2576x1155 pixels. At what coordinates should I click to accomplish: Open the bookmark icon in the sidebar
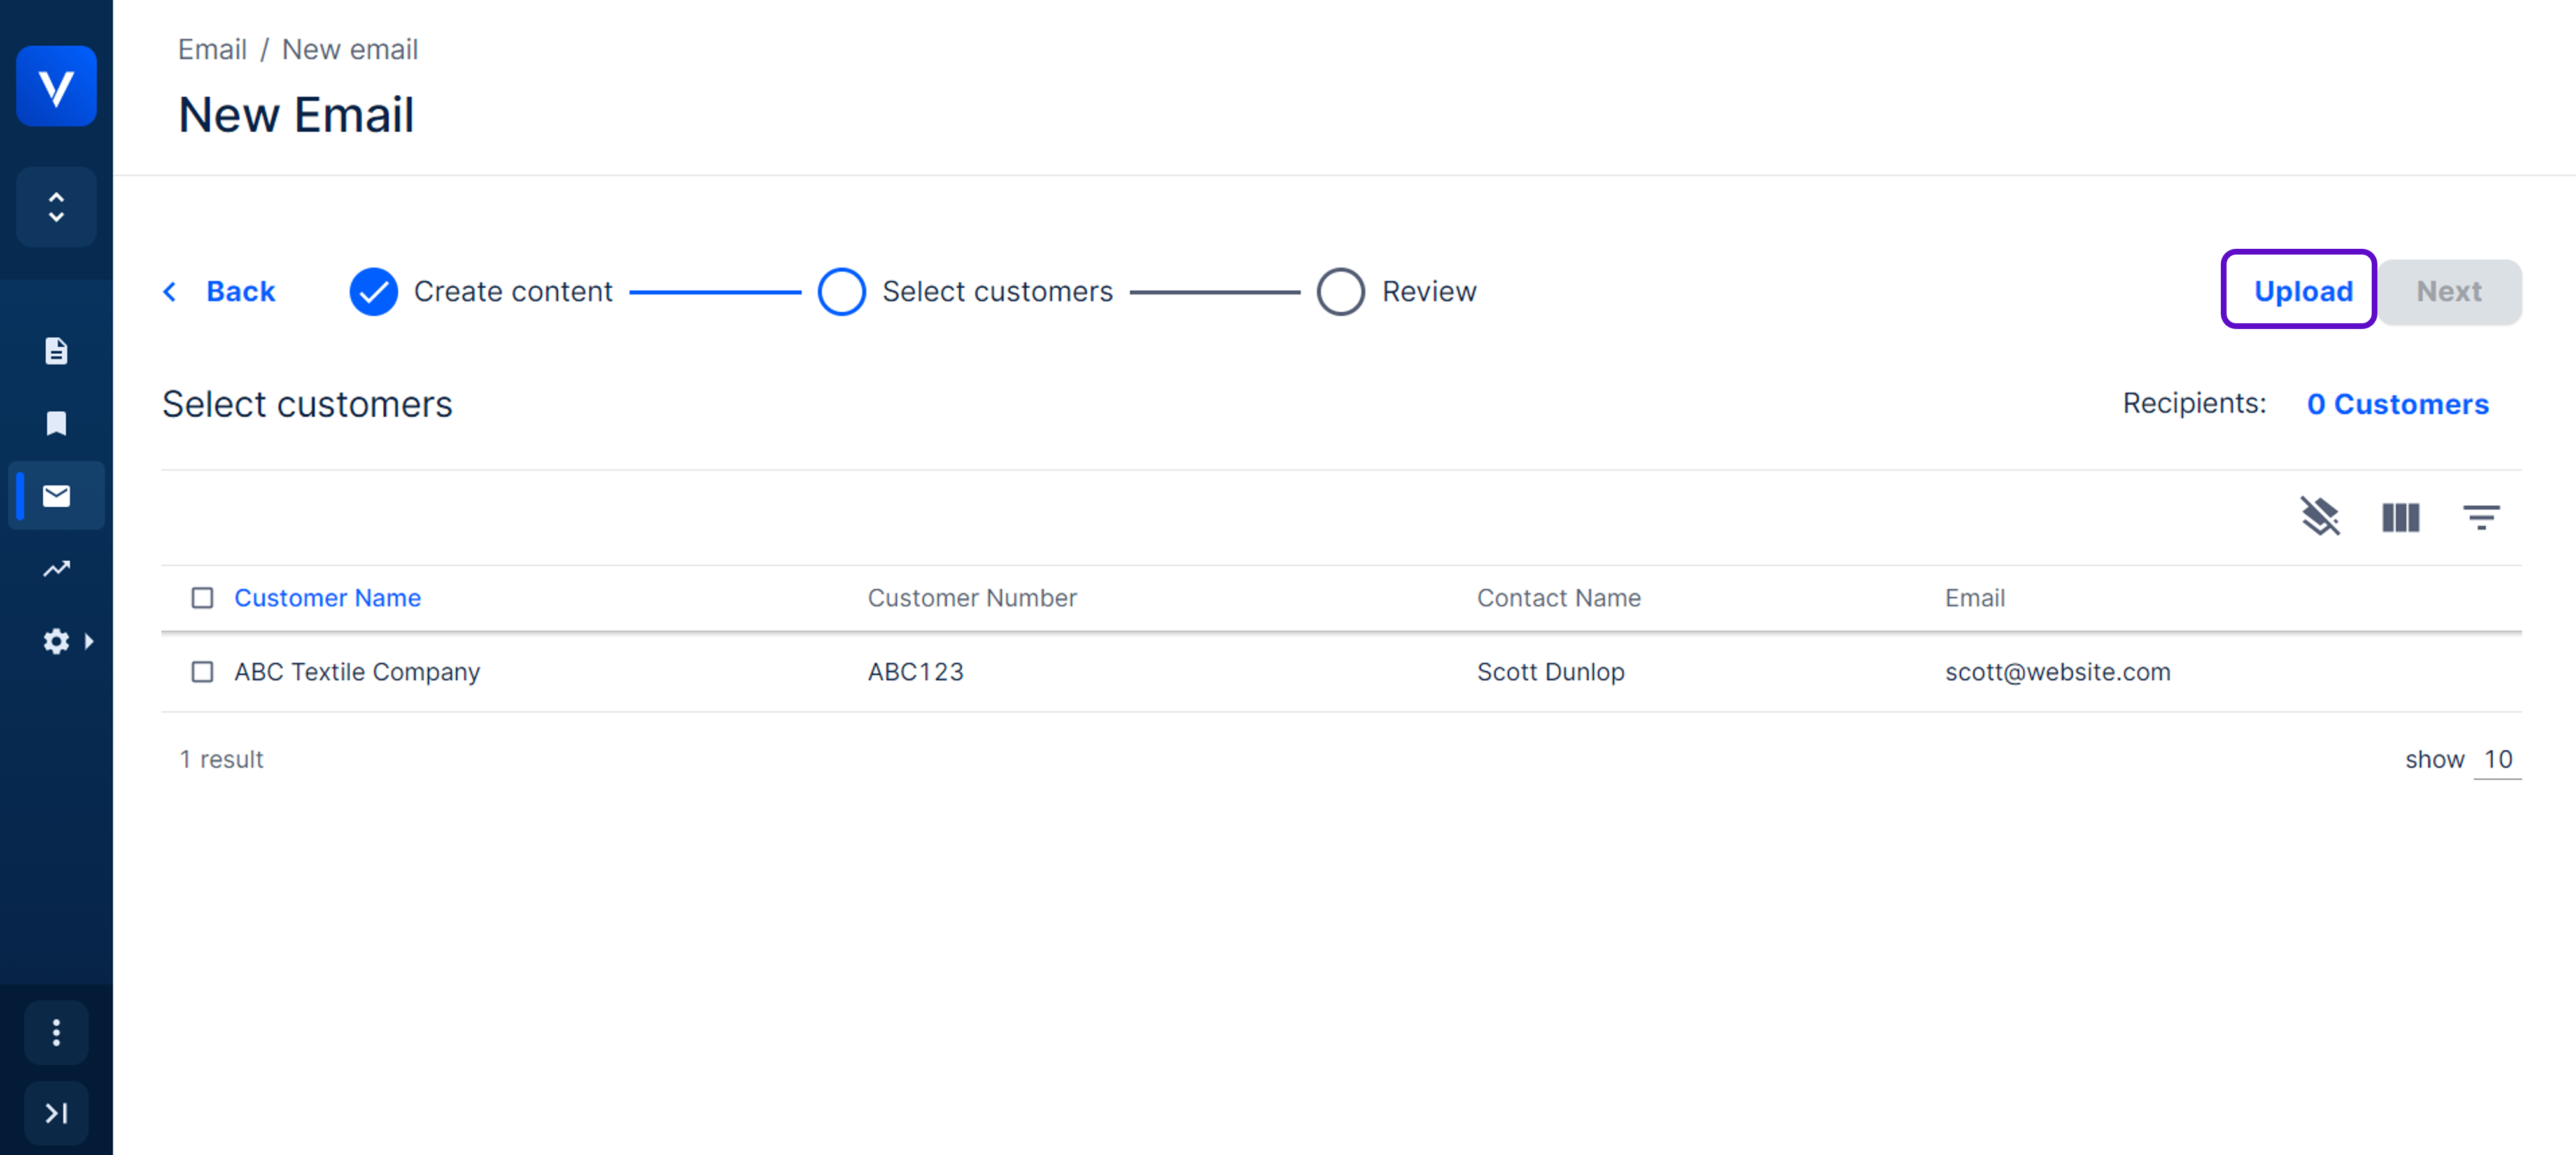(x=56, y=423)
